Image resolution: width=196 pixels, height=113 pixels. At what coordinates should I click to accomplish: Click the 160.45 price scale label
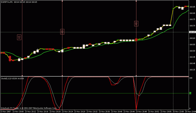[192, 57]
